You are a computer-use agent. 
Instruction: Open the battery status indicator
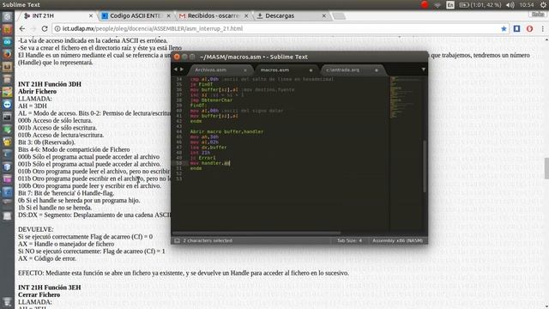[480, 5]
